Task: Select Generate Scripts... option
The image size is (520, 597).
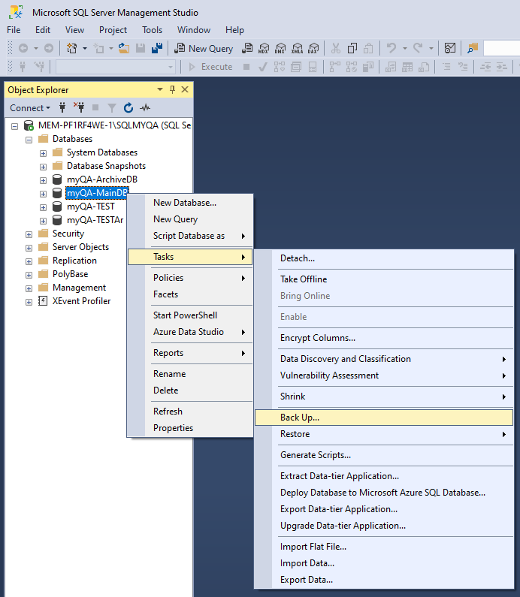Action: tap(384, 455)
